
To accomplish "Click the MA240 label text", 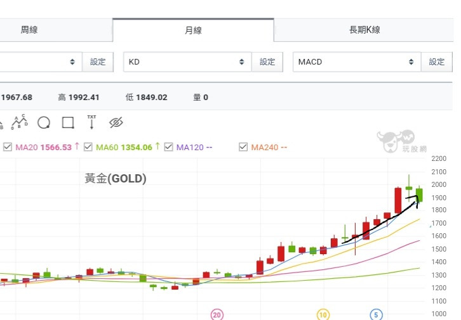I will [x=265, y=147].
